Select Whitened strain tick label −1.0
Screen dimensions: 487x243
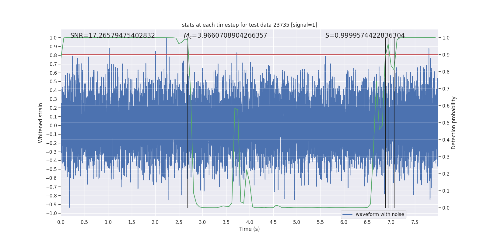52,214
